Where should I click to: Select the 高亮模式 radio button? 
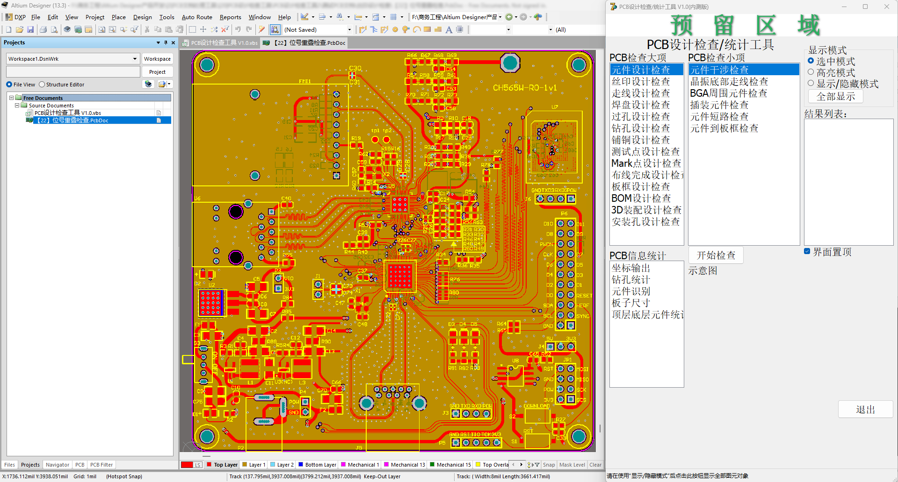click(x=811, y=72)
